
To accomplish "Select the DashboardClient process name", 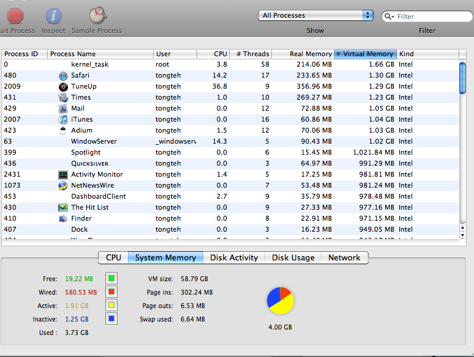I will point(98,196).
